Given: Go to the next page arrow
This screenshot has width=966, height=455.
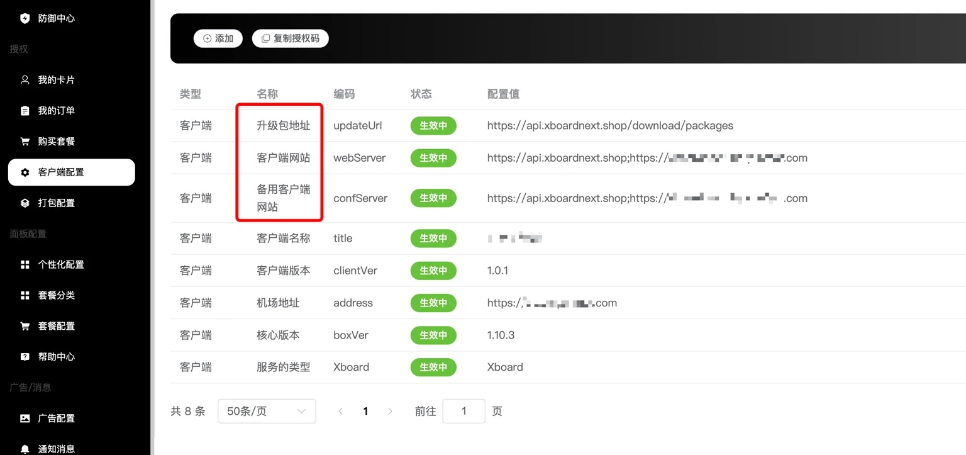Looking at the screenshot, I should (390, 411).
